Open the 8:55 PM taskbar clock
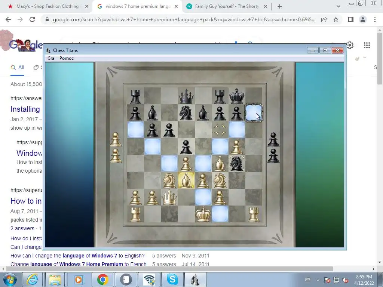 [x=364, y=280]
